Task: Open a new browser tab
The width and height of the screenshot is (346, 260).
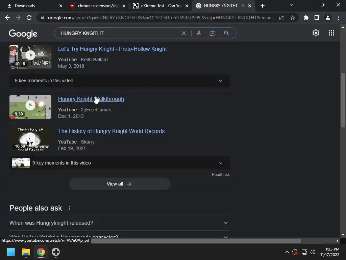Action: point(262,6)
